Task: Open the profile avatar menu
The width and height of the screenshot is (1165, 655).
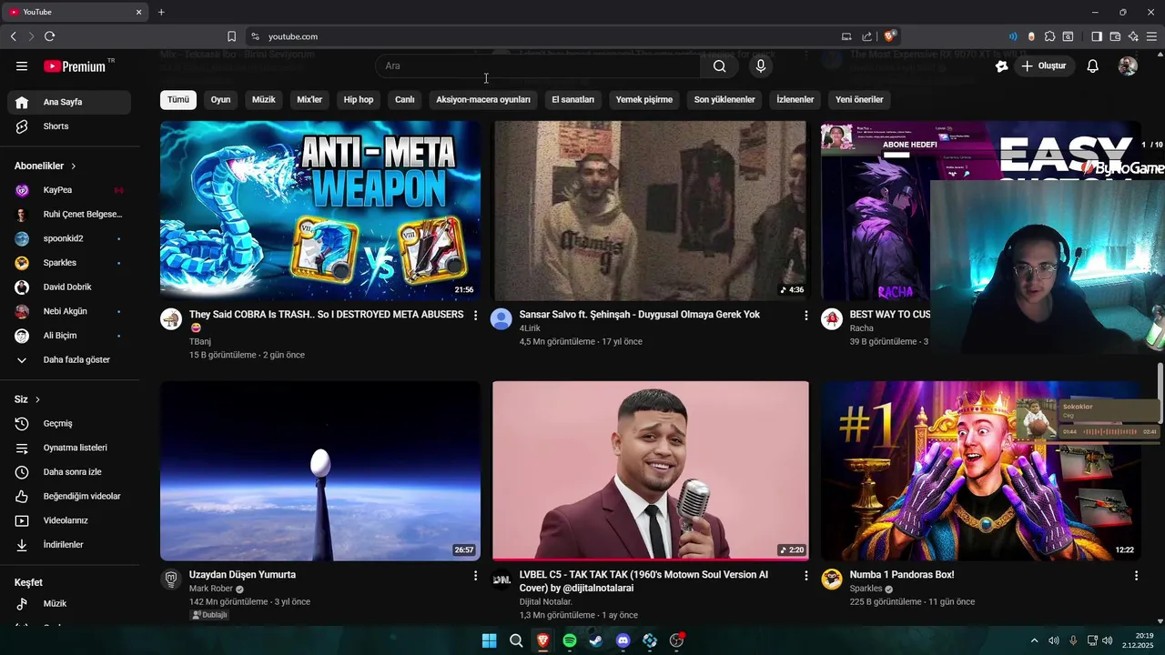Action: pyautogui.click(x=1128, y=65)
